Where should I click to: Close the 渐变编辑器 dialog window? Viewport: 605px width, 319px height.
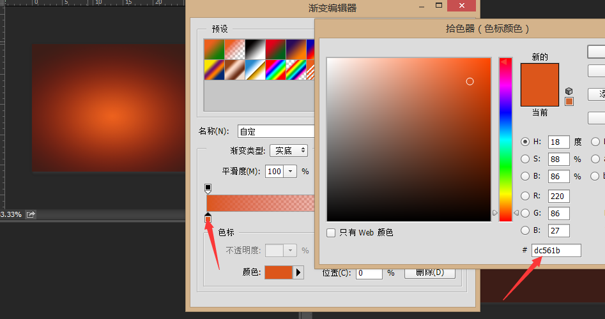461,6
